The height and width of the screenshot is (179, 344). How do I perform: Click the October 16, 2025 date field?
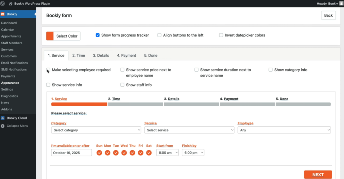(72, 153)
